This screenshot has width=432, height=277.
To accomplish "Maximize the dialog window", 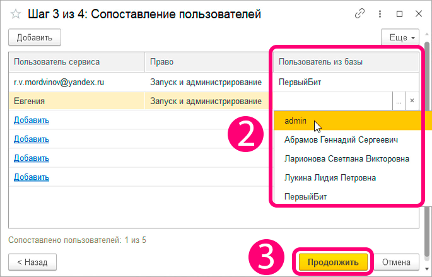I will [399, 14].
